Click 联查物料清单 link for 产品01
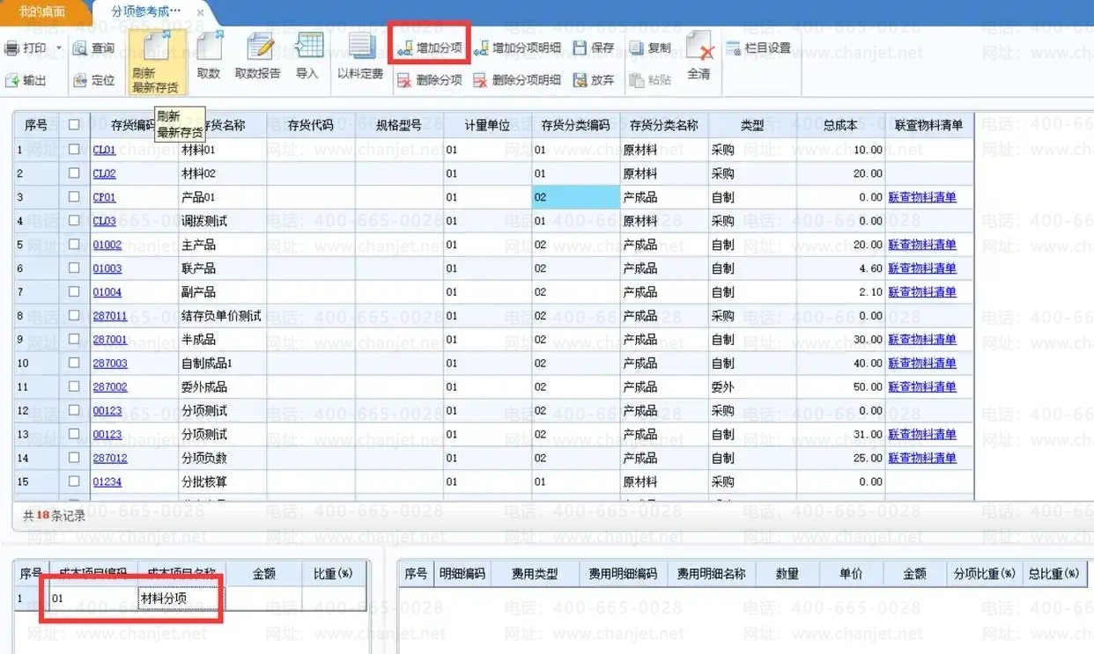This screenshot has height=654, width=1094. click(x=921, y=197)
